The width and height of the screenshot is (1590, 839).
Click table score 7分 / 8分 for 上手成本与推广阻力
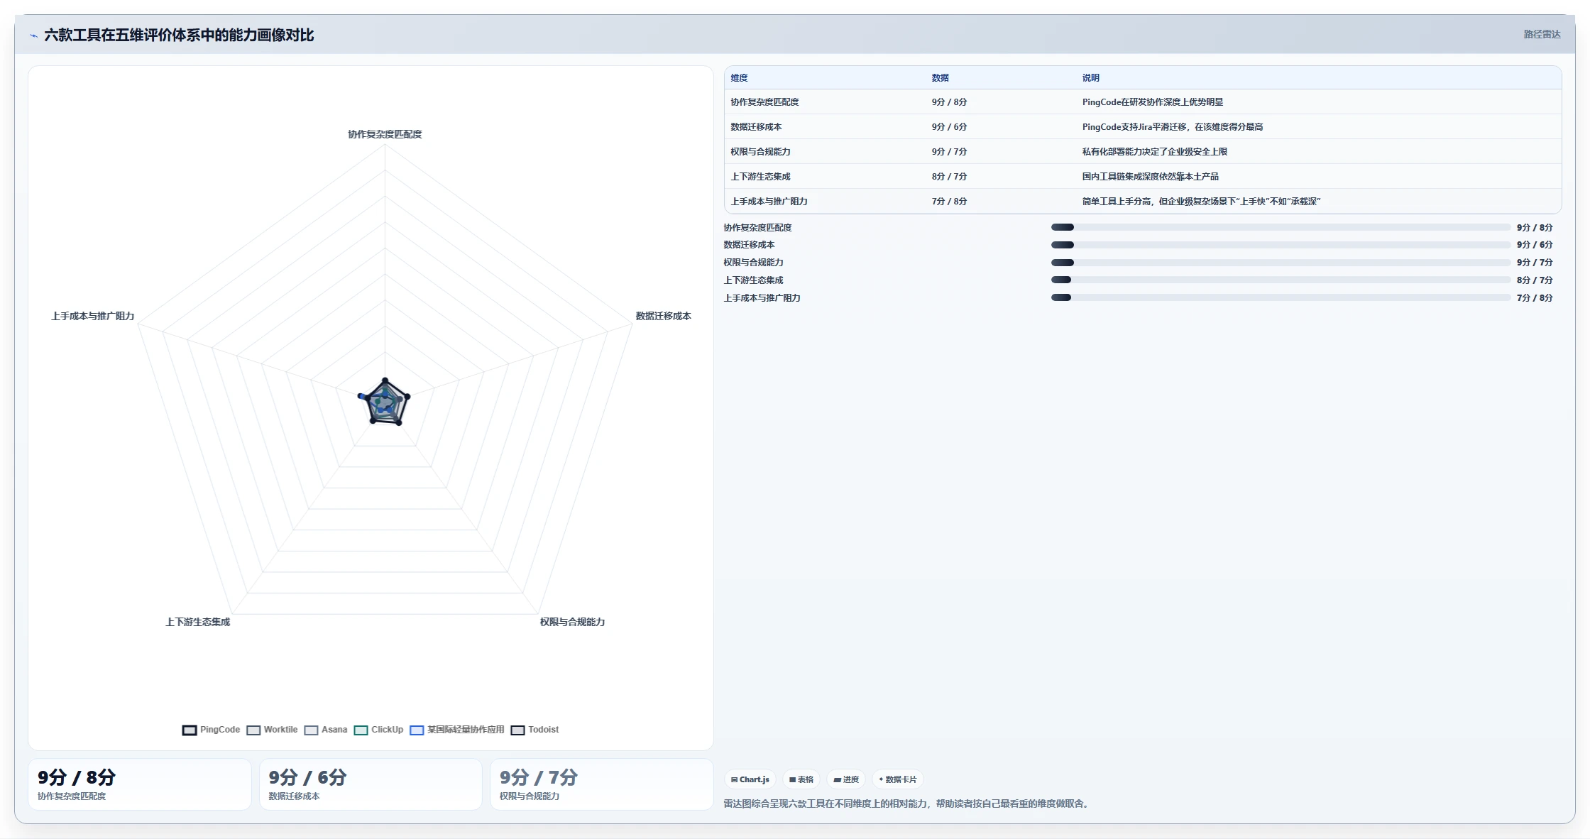tap(949, 202)
